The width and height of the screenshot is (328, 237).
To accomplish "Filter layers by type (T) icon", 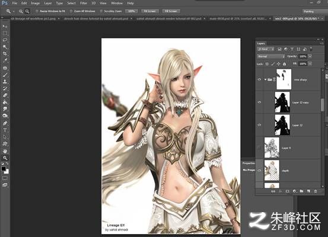I will 292,49.
